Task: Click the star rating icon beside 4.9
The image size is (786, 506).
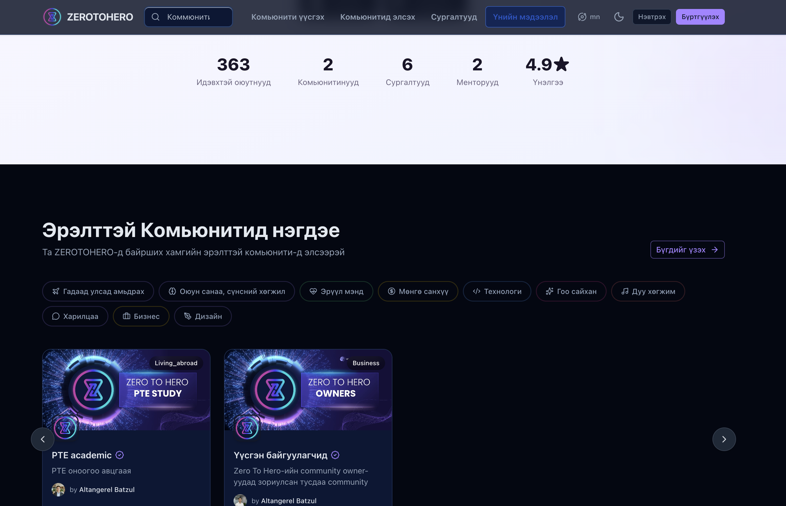Action: click(x=561, y=64)
